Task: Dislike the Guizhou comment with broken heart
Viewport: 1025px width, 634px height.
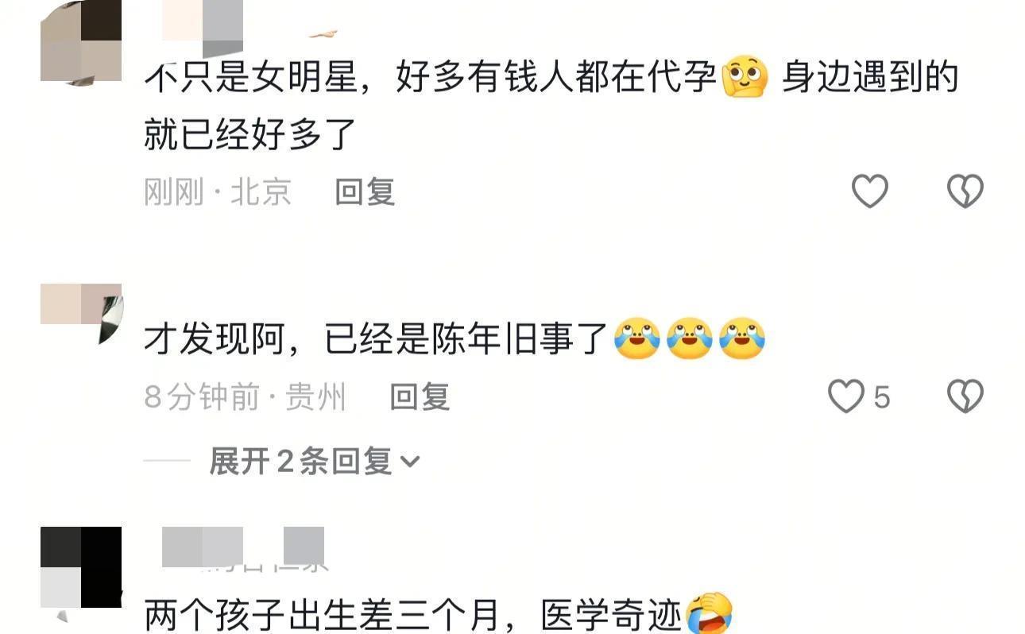Action: [965, 396]
